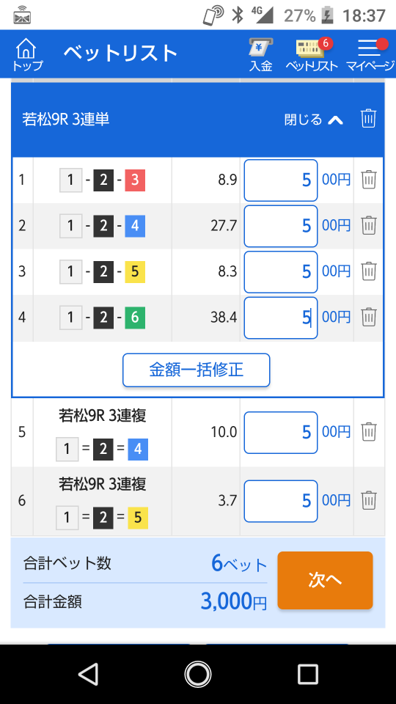Focus amount field for 3連複 1=2=4
396x704 pixels.
click(x=281, y=433)
